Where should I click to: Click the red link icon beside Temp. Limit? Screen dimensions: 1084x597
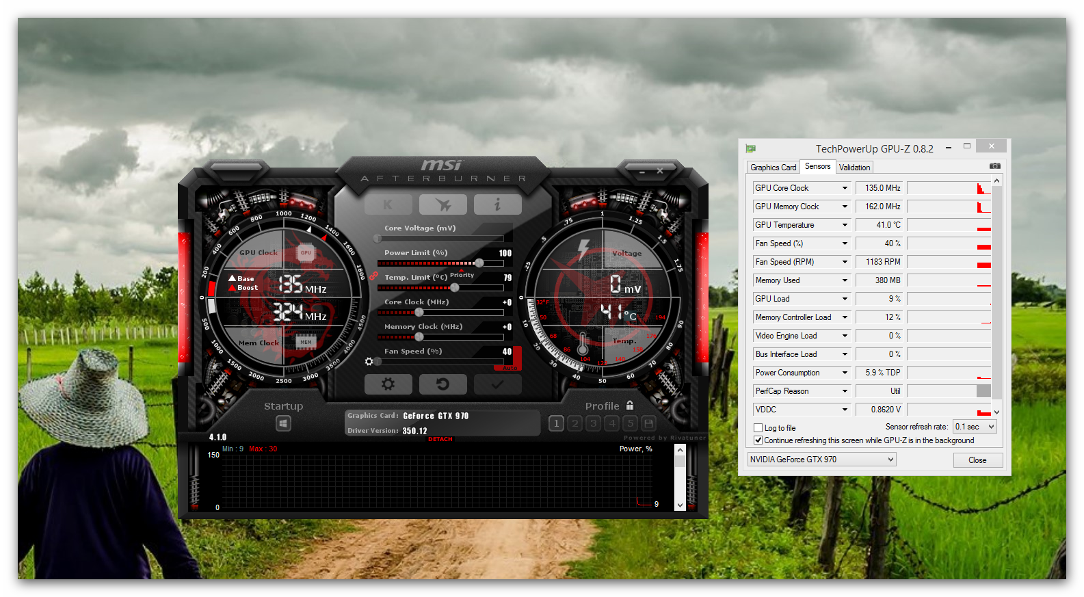pos(374,276)
